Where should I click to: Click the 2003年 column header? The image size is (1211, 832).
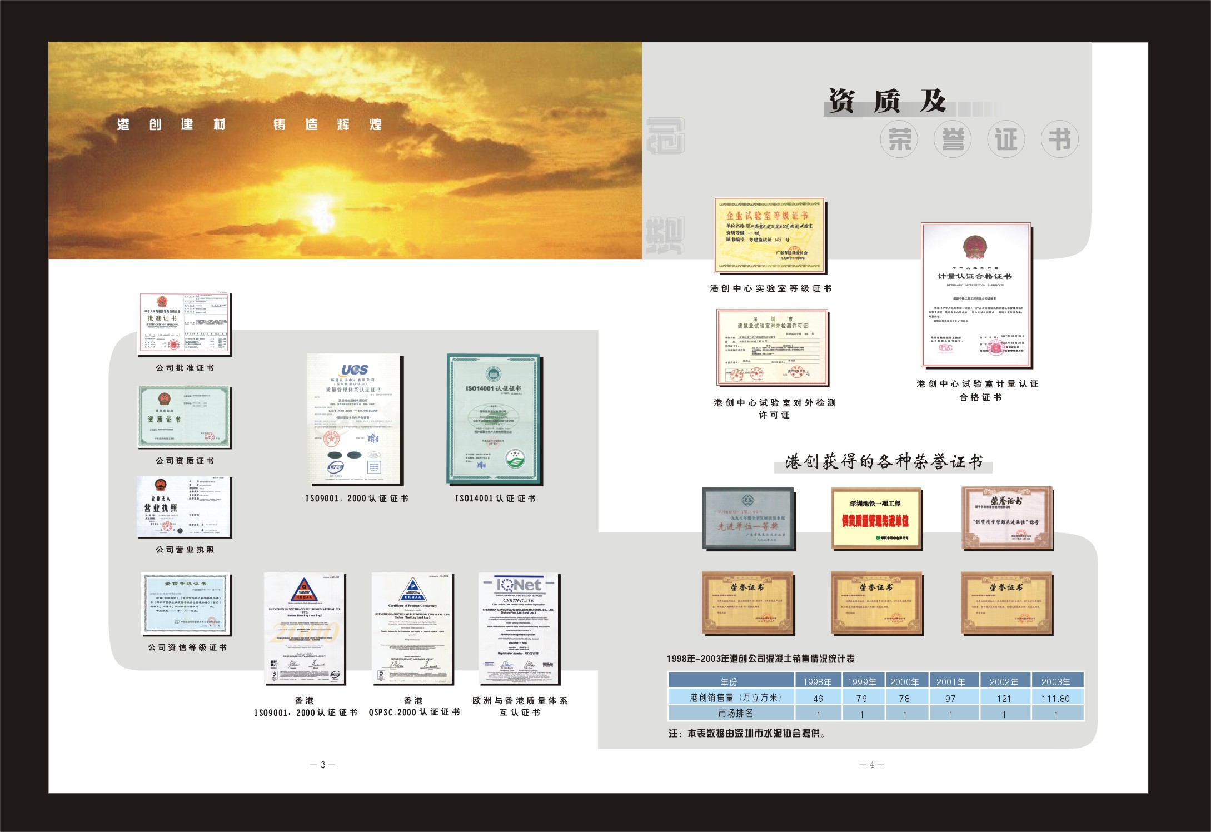tap(1057, 681)
